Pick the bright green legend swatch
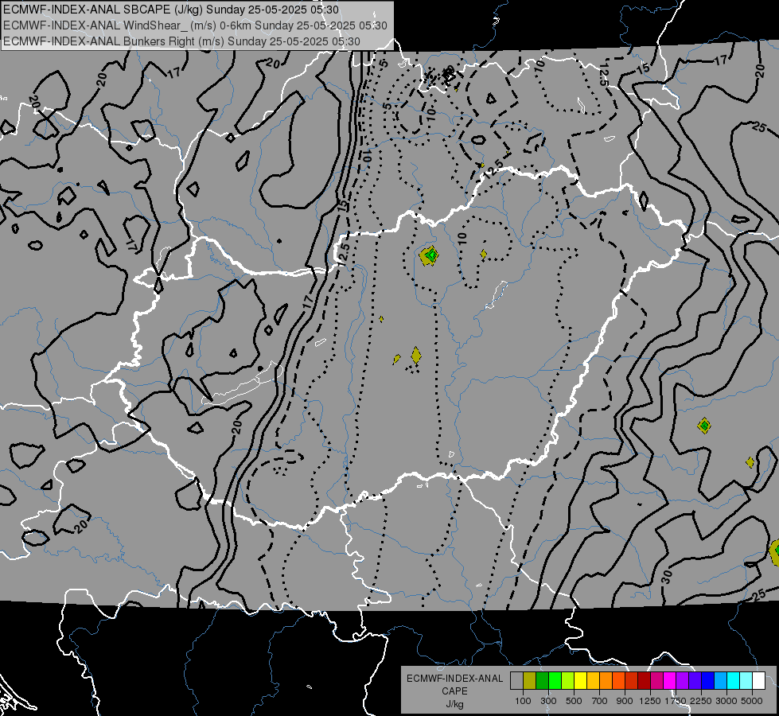Screen dimensions: 779x716 coord(555,680)
